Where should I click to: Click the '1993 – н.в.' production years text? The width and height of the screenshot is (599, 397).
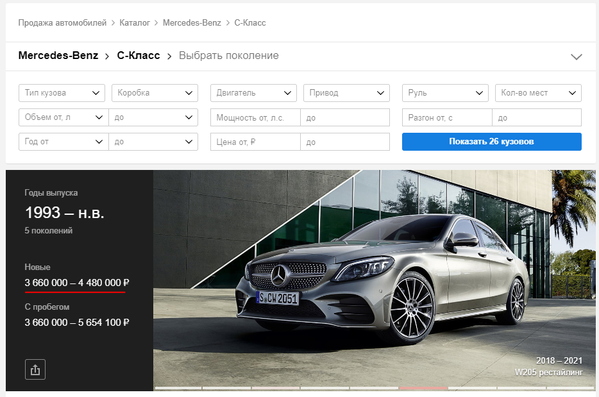(65, 213)
